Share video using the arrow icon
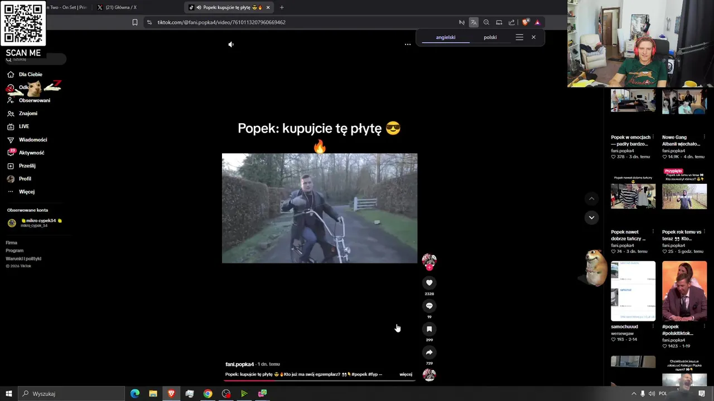The height and width of the screenshot is (401, 714). click(x=429, y=353)
